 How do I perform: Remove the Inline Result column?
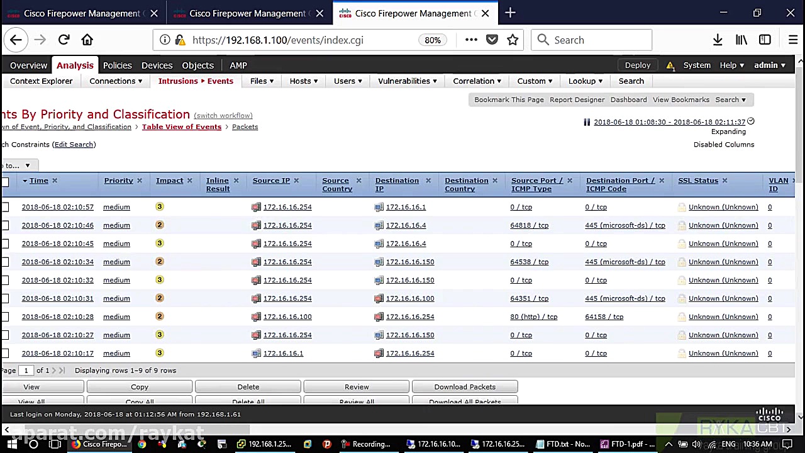tap(236, 181)
